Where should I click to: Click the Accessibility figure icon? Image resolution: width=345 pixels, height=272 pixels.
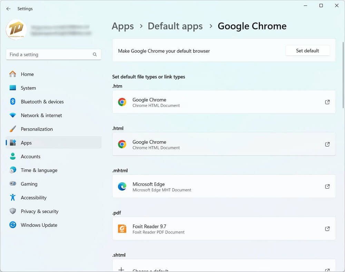click(x=13, y=197)
